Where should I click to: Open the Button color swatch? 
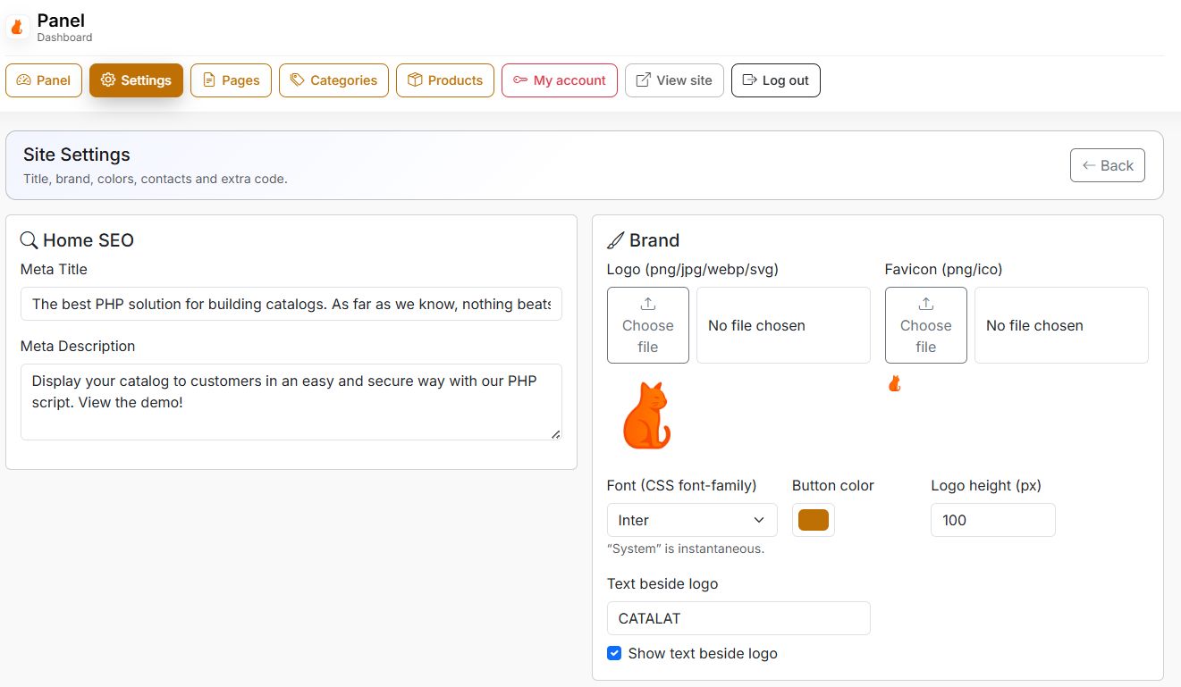point(814,520)
